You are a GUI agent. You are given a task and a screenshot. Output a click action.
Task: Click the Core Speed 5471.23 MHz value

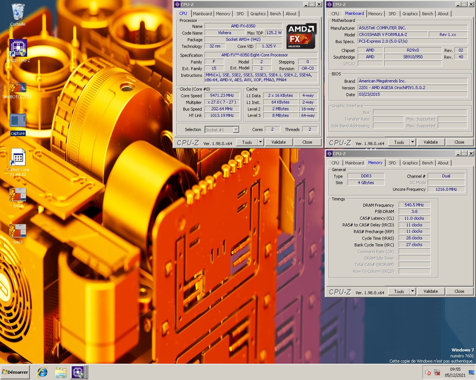tap(222, 95)
